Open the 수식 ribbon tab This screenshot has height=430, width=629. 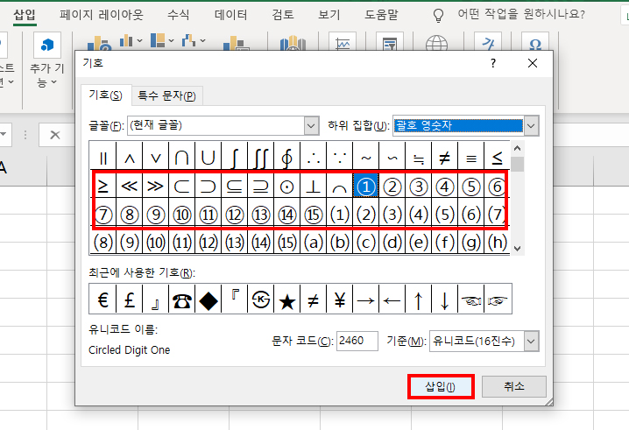[178, 15]
